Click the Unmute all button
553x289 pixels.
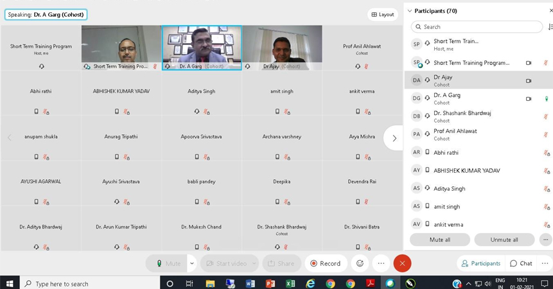coord(504,240)
